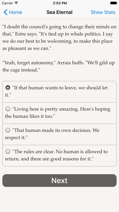Tap the 2:03 PM clock
Viewport: 119px width, 212px height.
pos(60,3)
